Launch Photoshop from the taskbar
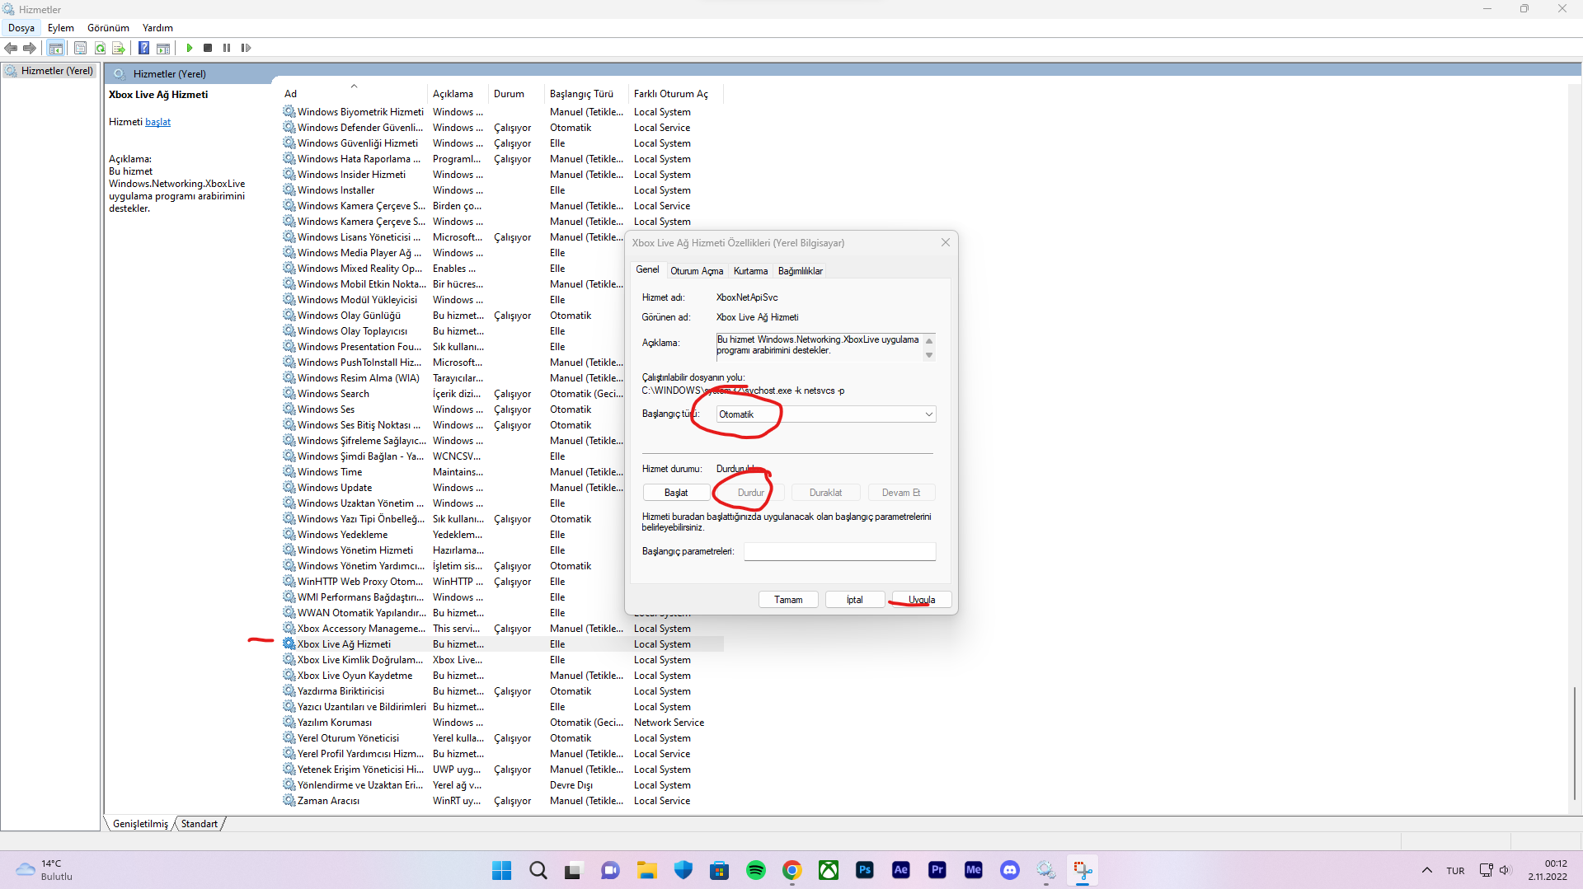This screenshot has width=1583, height=889. coord(865,870)
